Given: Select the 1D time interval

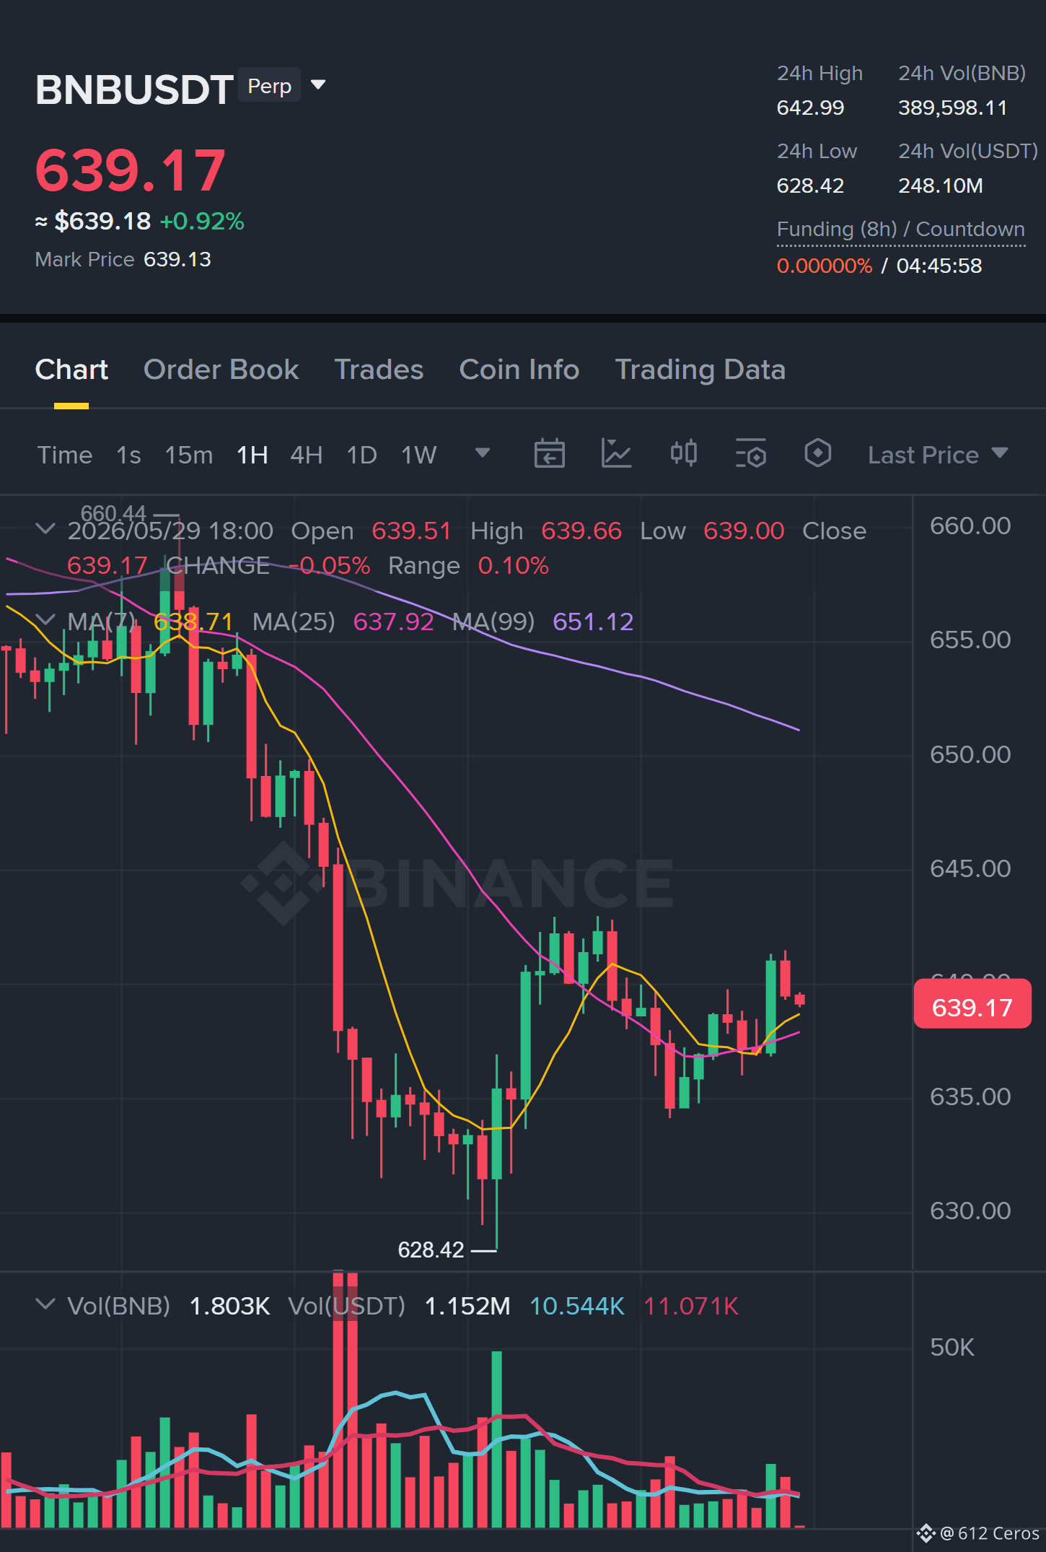Looking at the screenshot, I should click(361, 455).
